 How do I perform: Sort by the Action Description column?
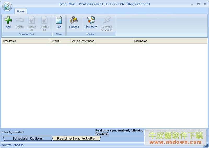click(101, 41)
